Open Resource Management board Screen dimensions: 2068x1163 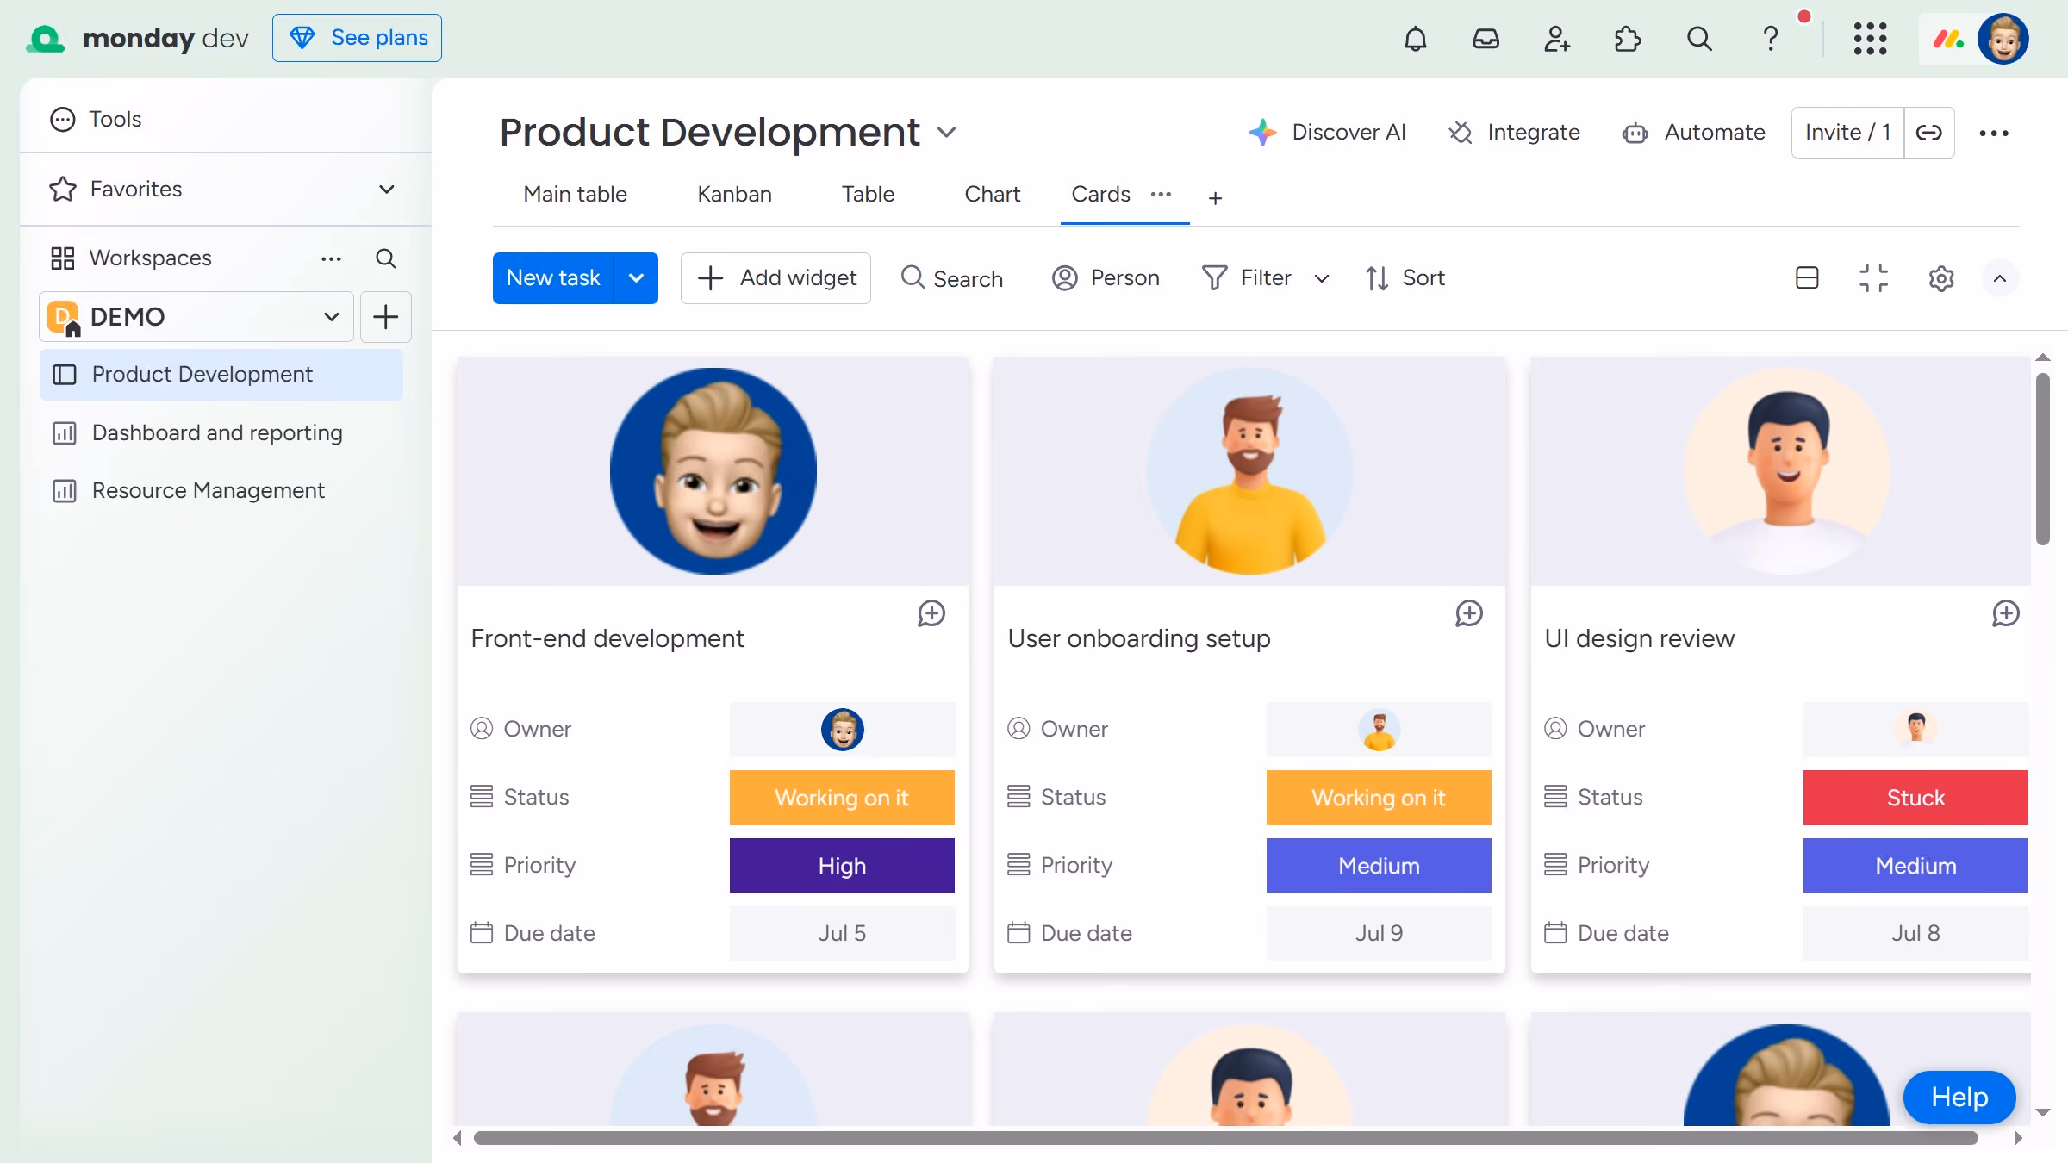click(221, 490)
